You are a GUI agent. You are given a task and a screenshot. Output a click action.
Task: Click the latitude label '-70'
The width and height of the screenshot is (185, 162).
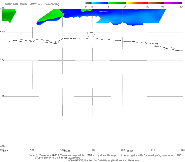click(2, 60)
